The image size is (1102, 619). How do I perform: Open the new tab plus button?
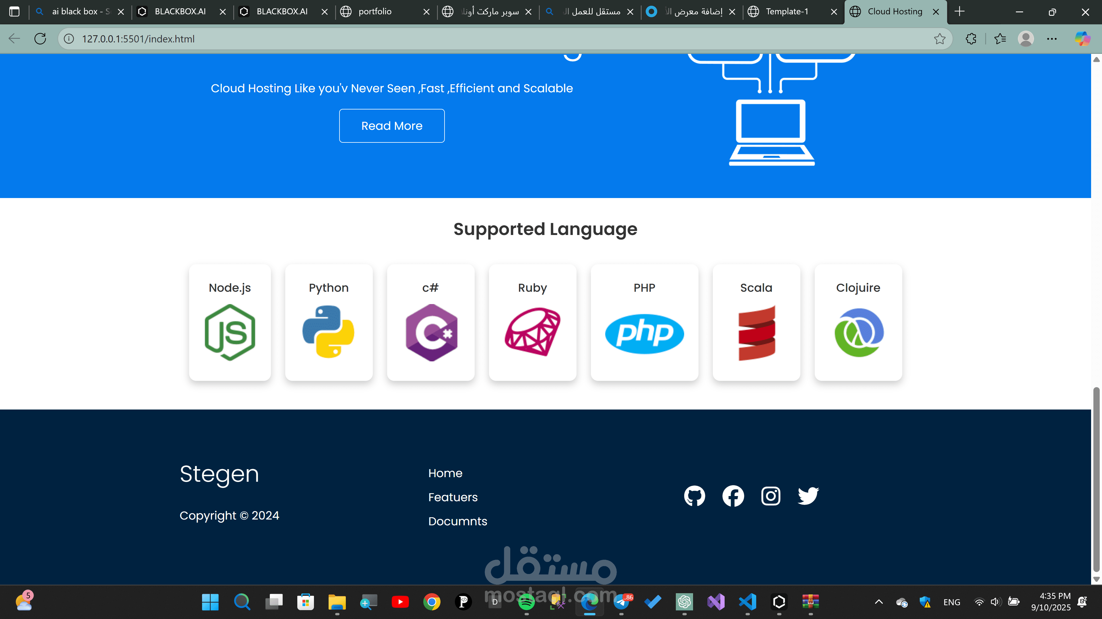coord(960,11)
